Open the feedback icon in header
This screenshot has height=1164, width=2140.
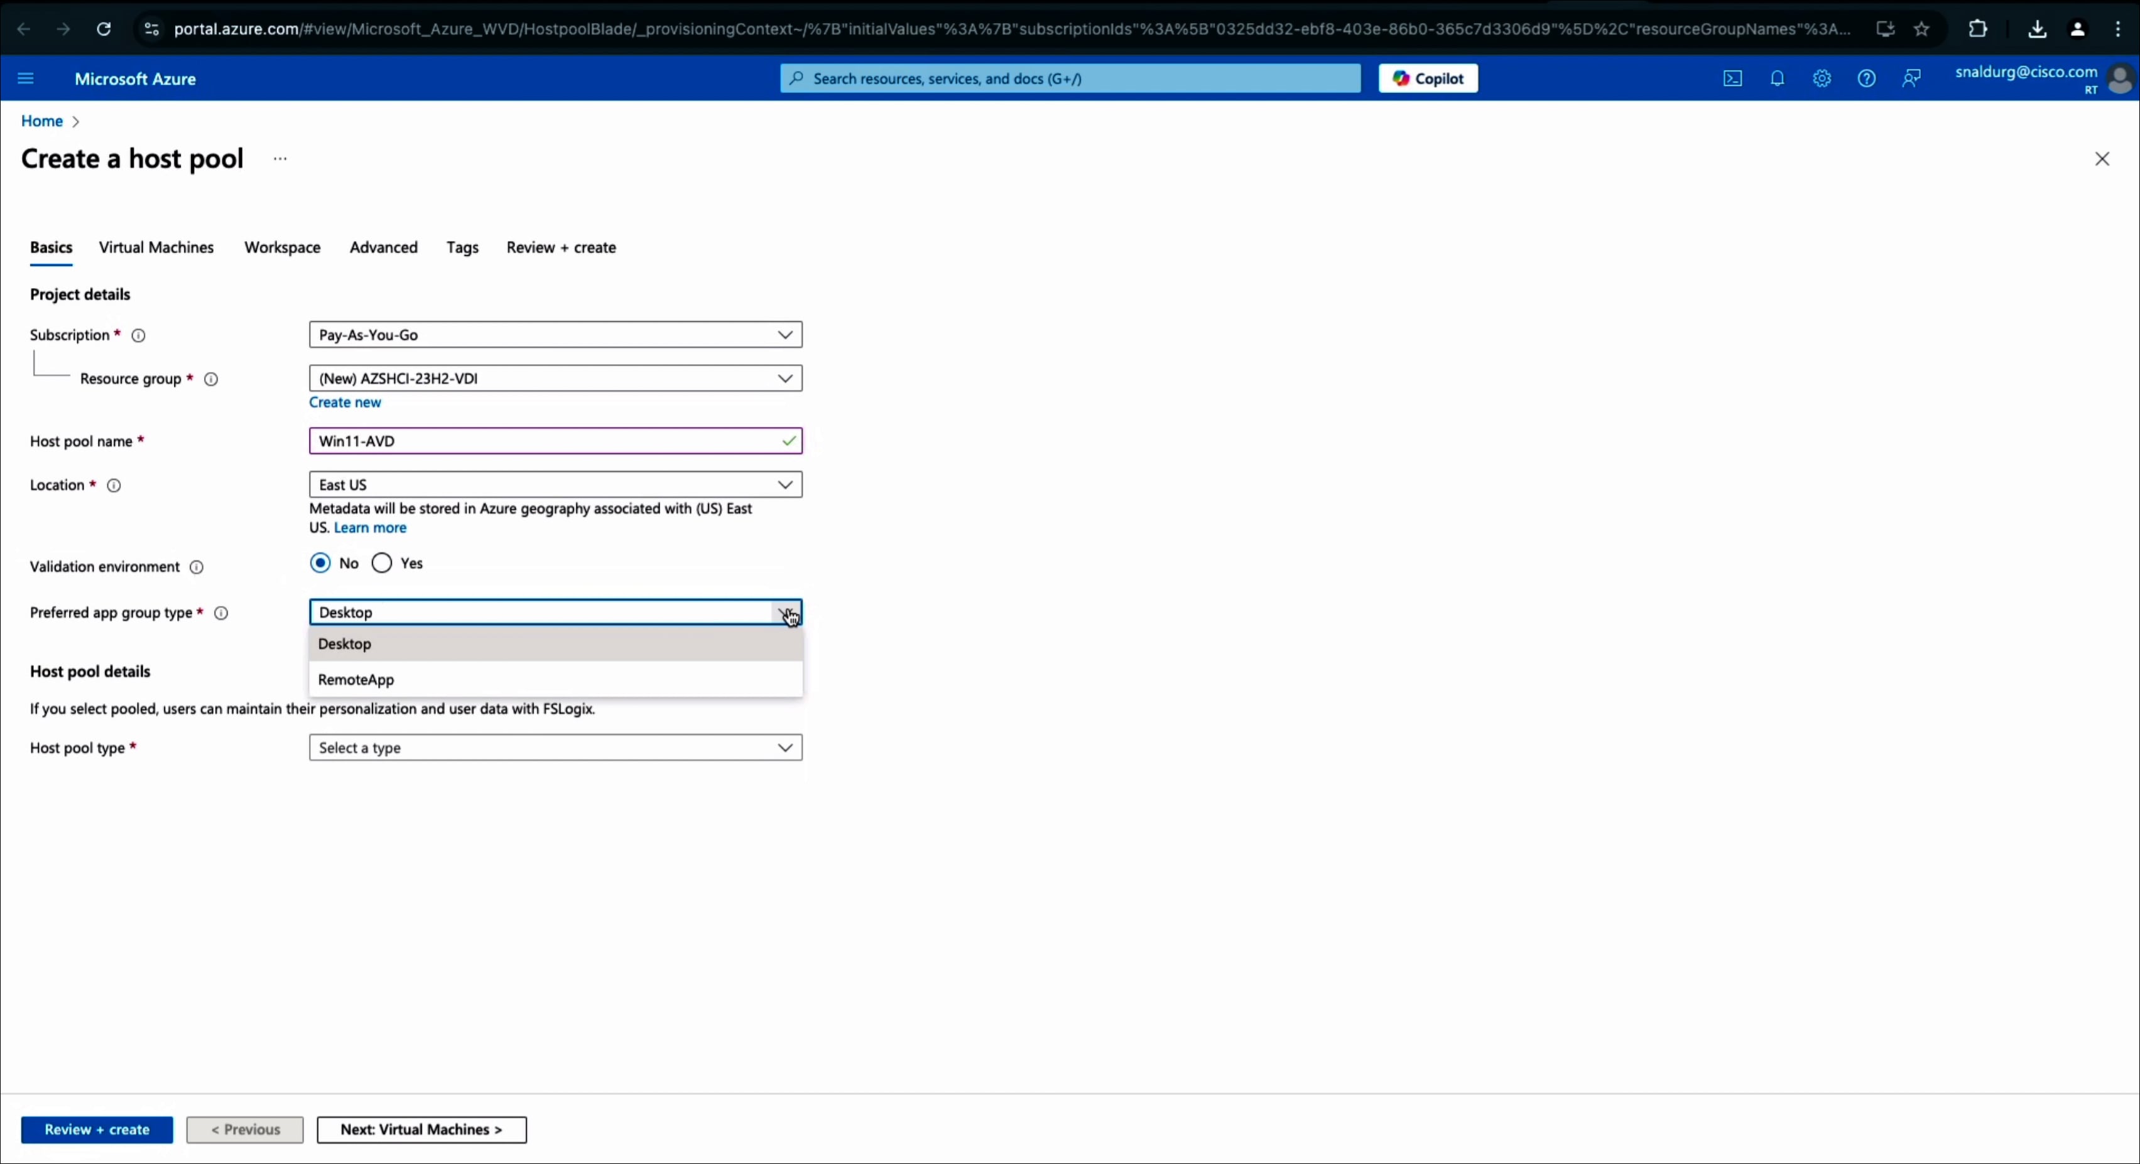pyautogui.click(x=1911, y=79)
